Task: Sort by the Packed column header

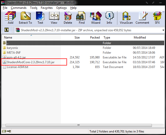Action: coord(95,38)
